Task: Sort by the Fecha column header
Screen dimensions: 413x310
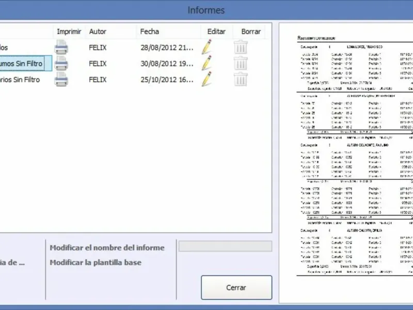Action: coord(150,32)
